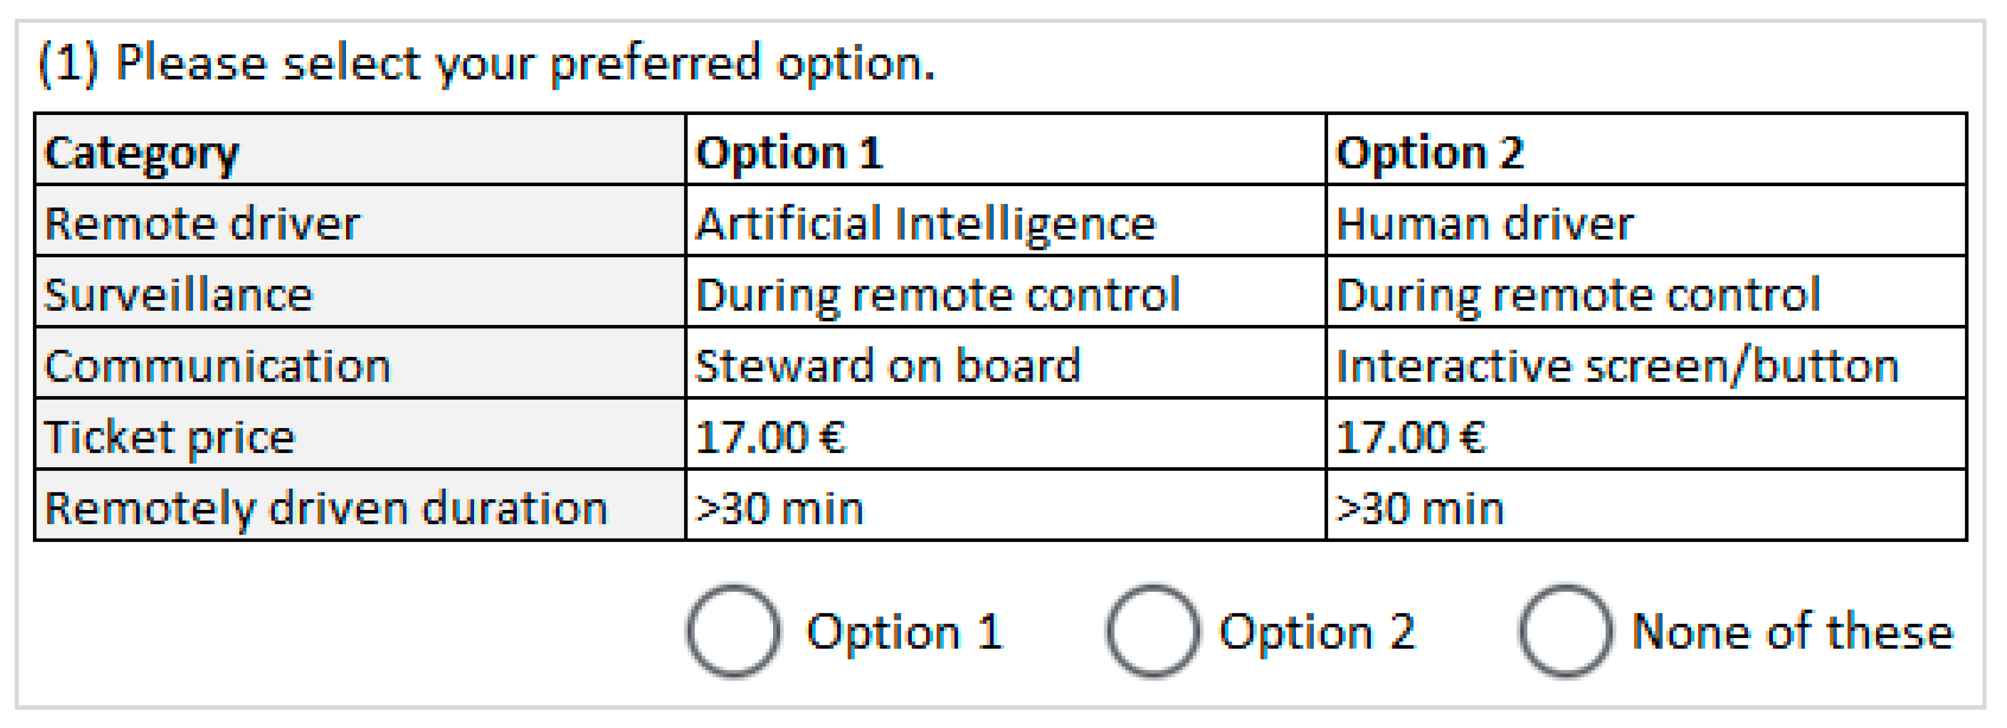Click the Steward on board cell
This screenshot has width=2007, height=728.
coord(888,365)
